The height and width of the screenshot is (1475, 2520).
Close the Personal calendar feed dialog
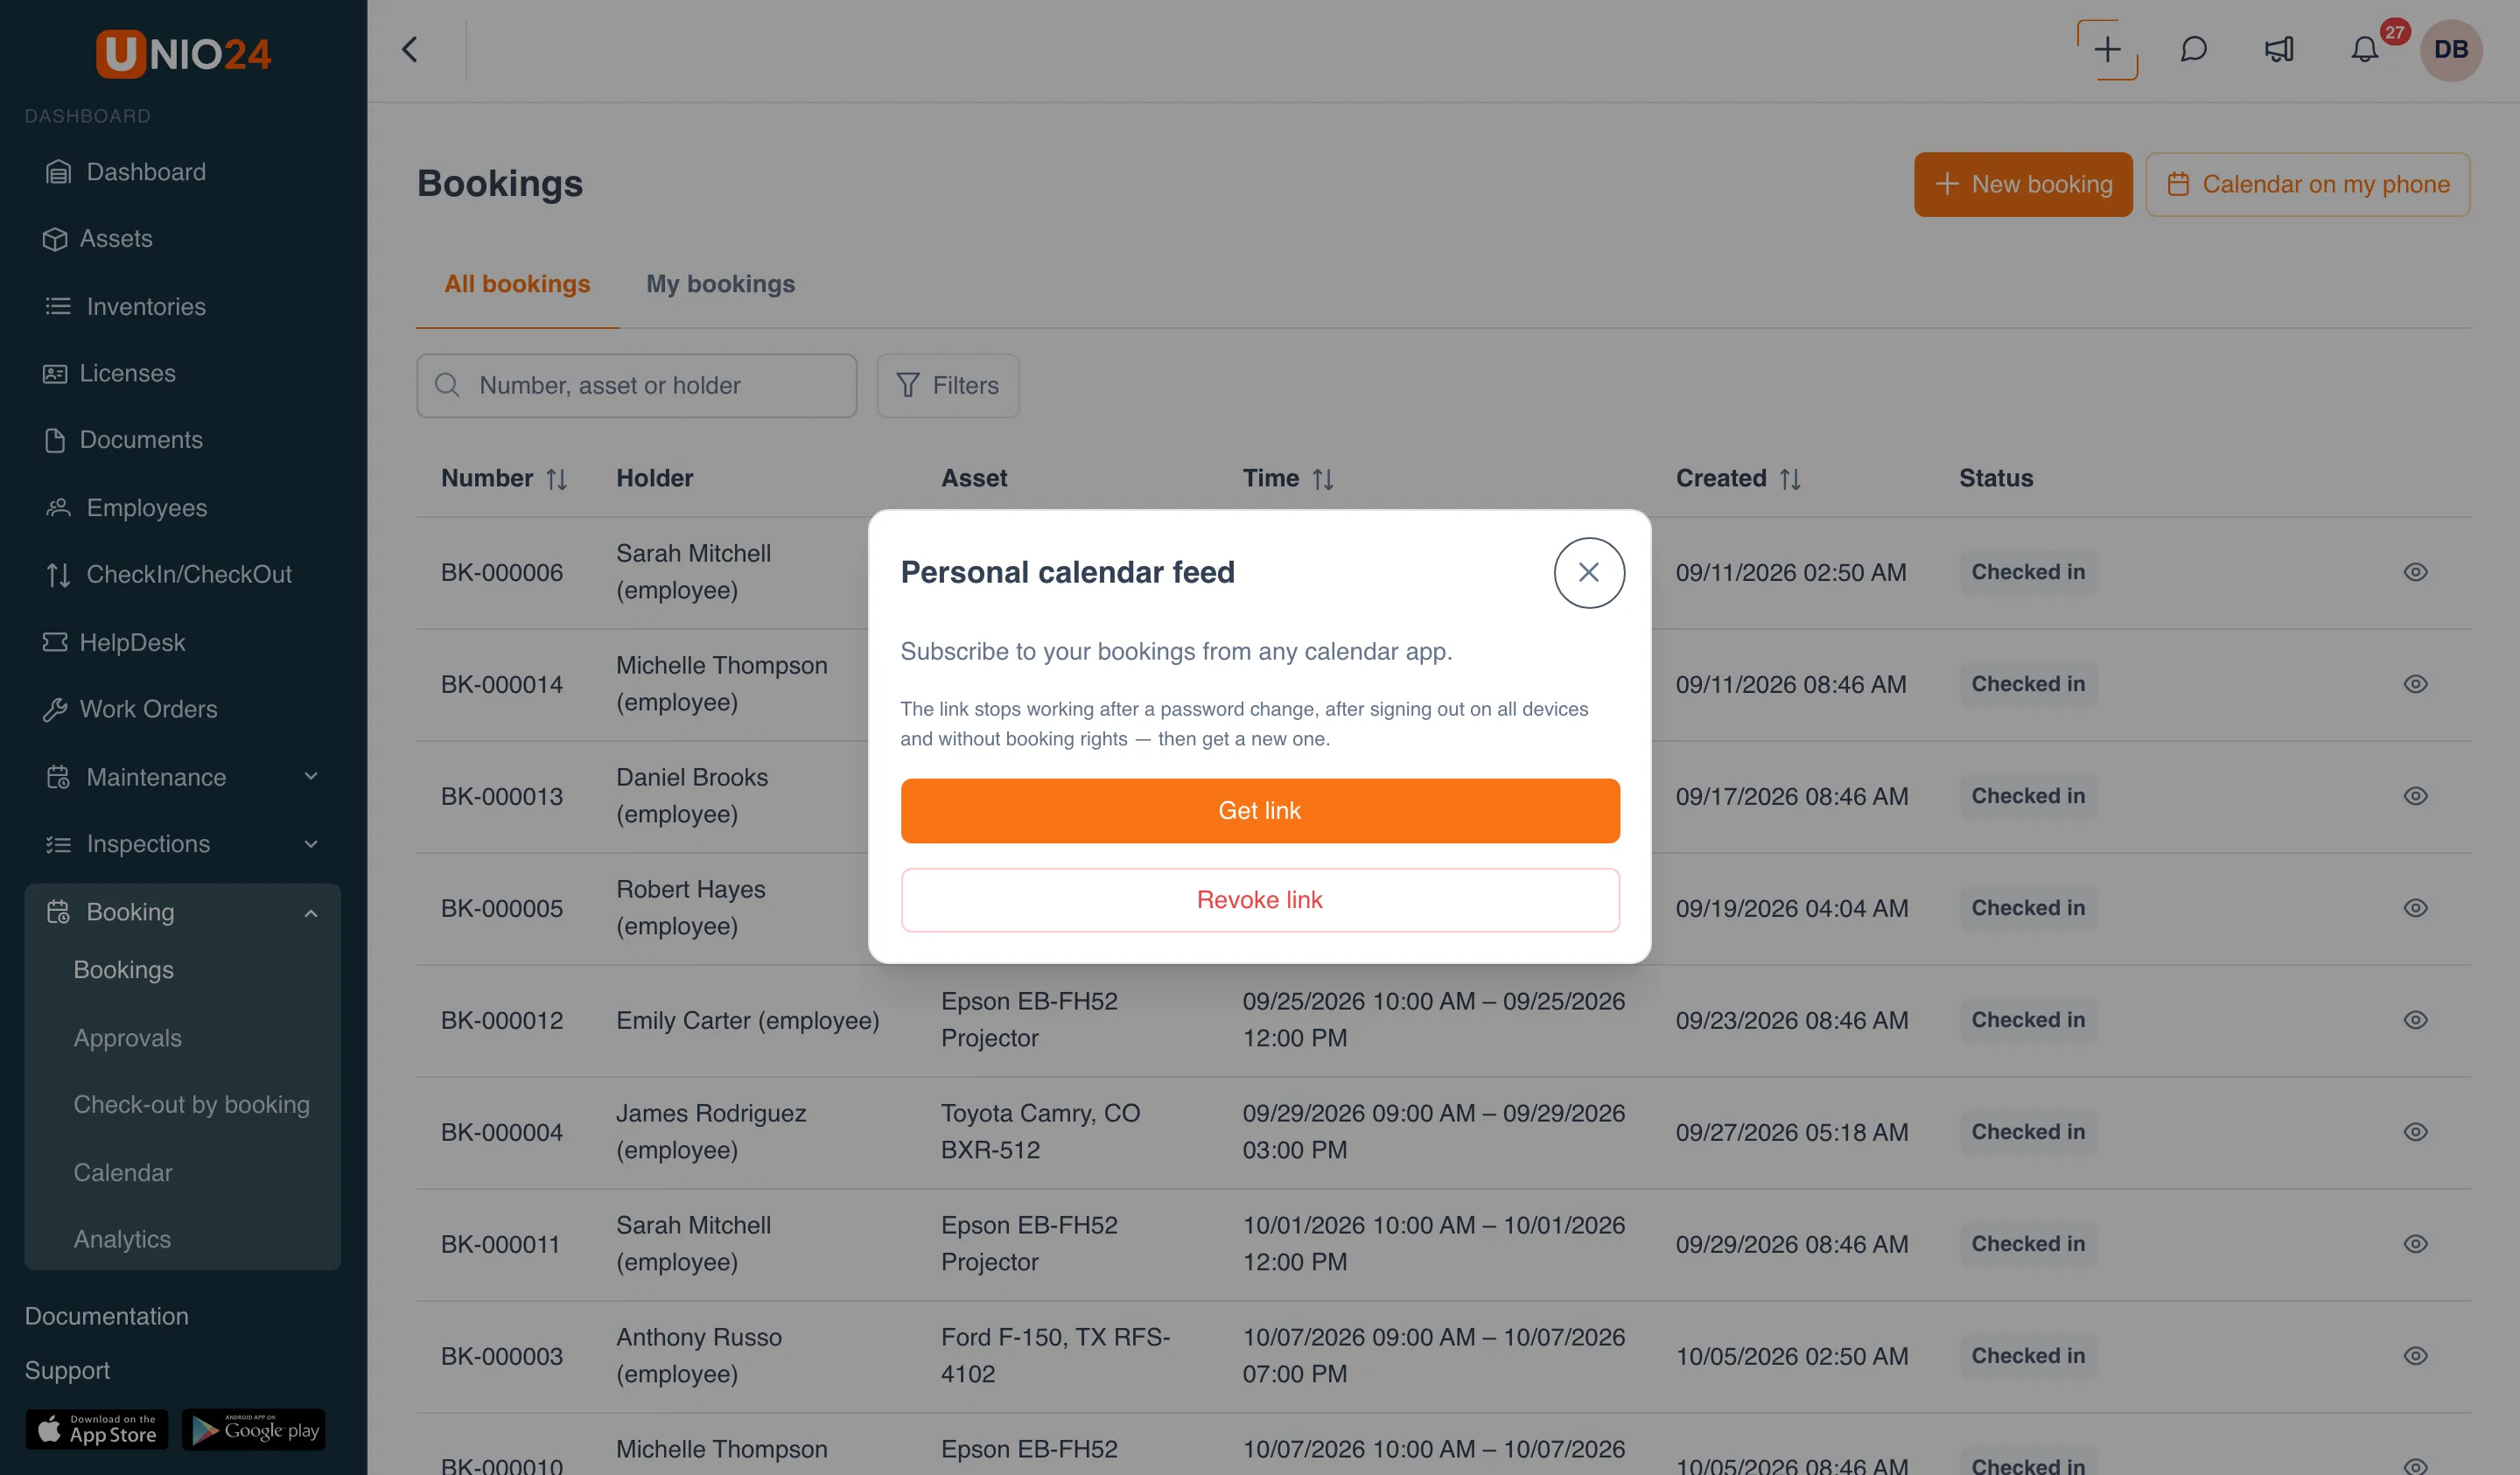1588,573
